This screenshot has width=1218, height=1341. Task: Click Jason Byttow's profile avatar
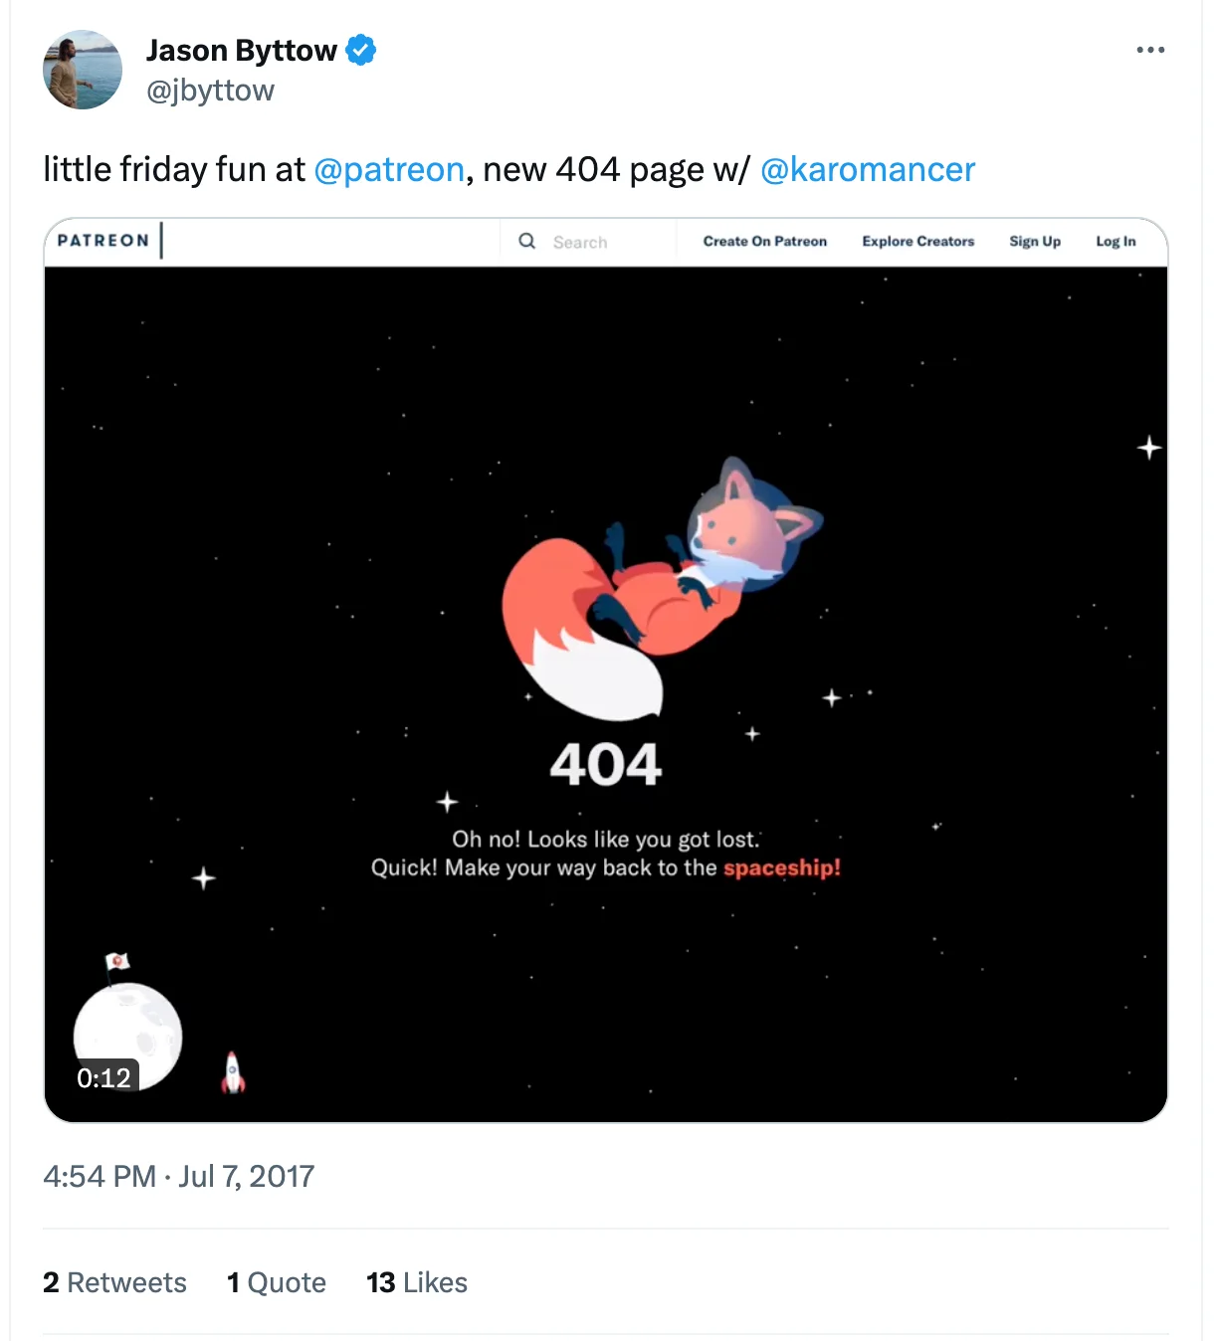(82, 69)
